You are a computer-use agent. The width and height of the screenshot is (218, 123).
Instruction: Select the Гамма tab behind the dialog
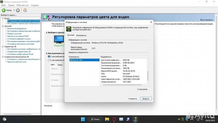point(60,65)
